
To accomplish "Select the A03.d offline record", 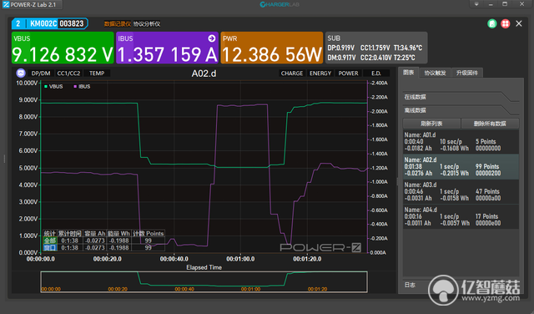I will tap(461, 191).
